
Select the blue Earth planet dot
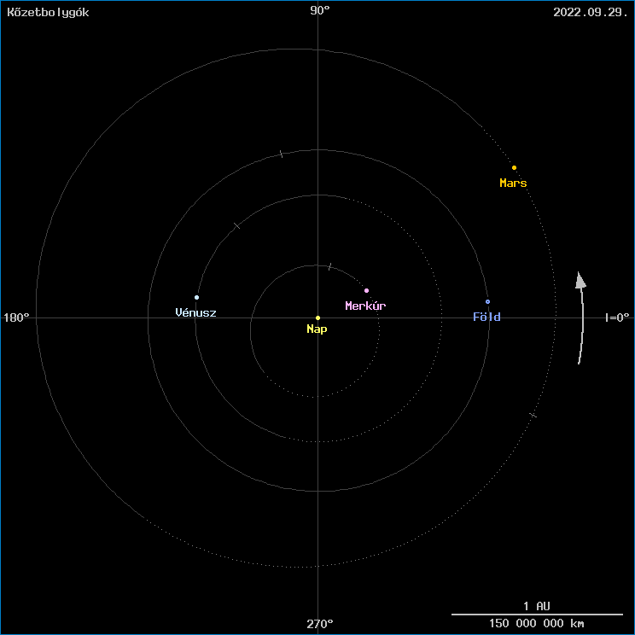(x=487, y=301)
